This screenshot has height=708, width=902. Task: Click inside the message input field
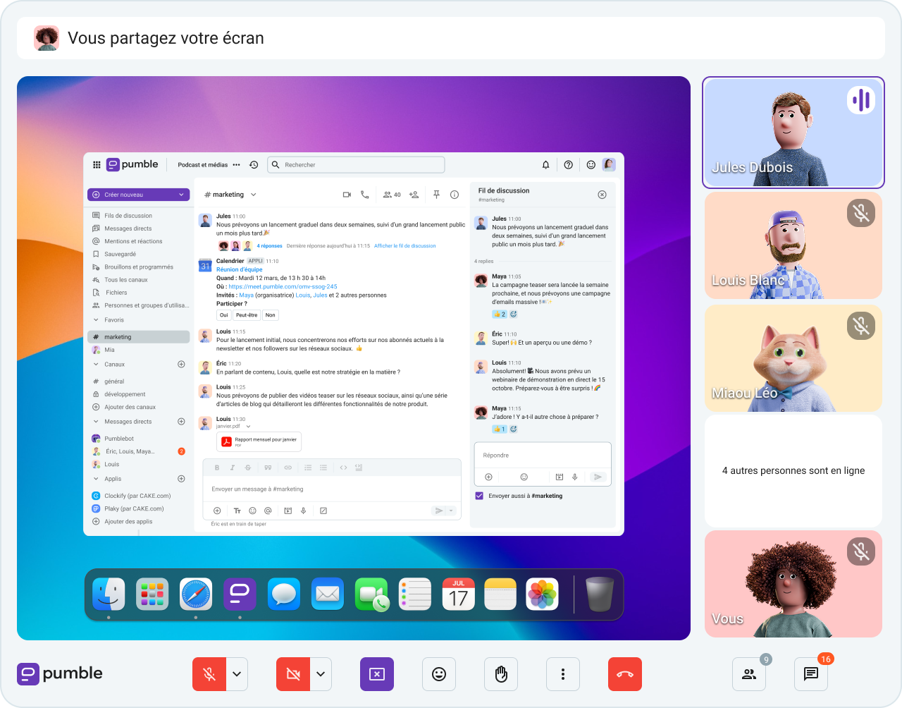pyautogui.click(x=296, y=488)
